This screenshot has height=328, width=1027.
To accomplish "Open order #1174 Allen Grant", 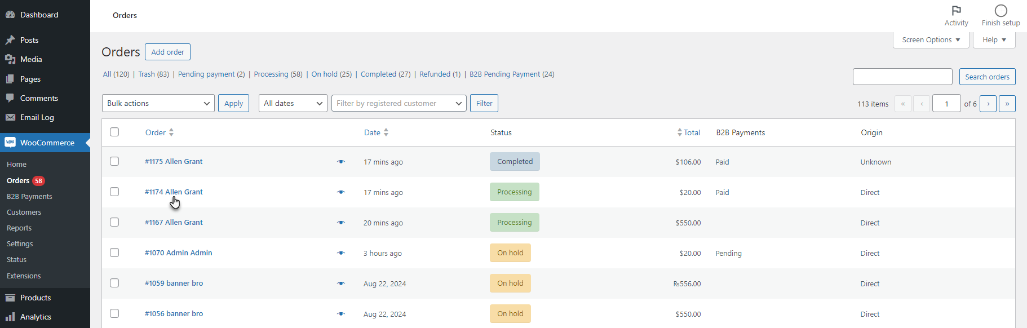I will click(174, 192).
